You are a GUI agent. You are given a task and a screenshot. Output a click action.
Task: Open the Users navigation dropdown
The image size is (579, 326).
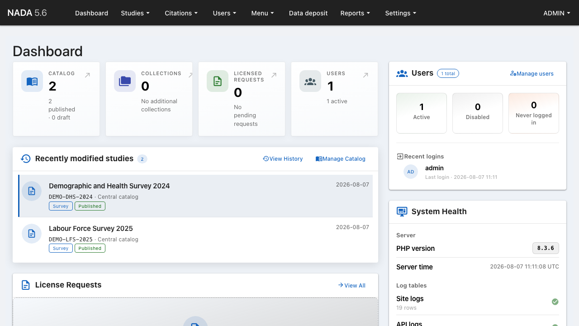tap(225, 13)
